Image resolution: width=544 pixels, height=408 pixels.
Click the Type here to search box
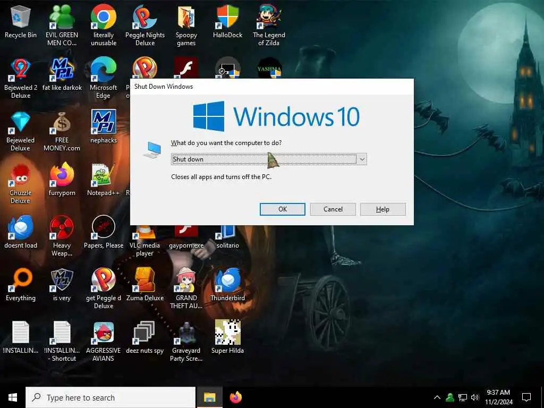[x=110, y=397]
